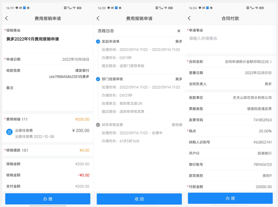Open the 核销借款（0） section header
This screenshot has width=278, height=207.
click(x=48, y=150)
